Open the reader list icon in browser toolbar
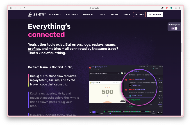 pyautogui.click(x=176, y=8)
